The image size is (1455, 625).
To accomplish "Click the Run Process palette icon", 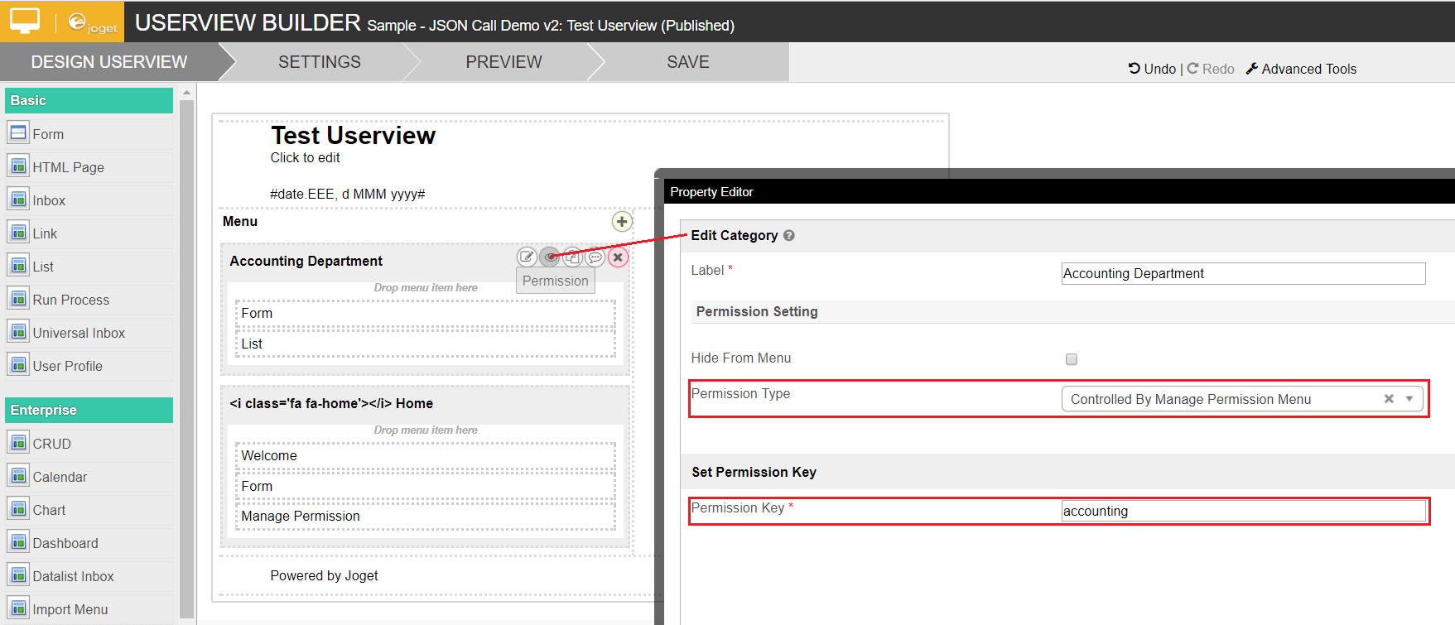I will click(18, 298).
